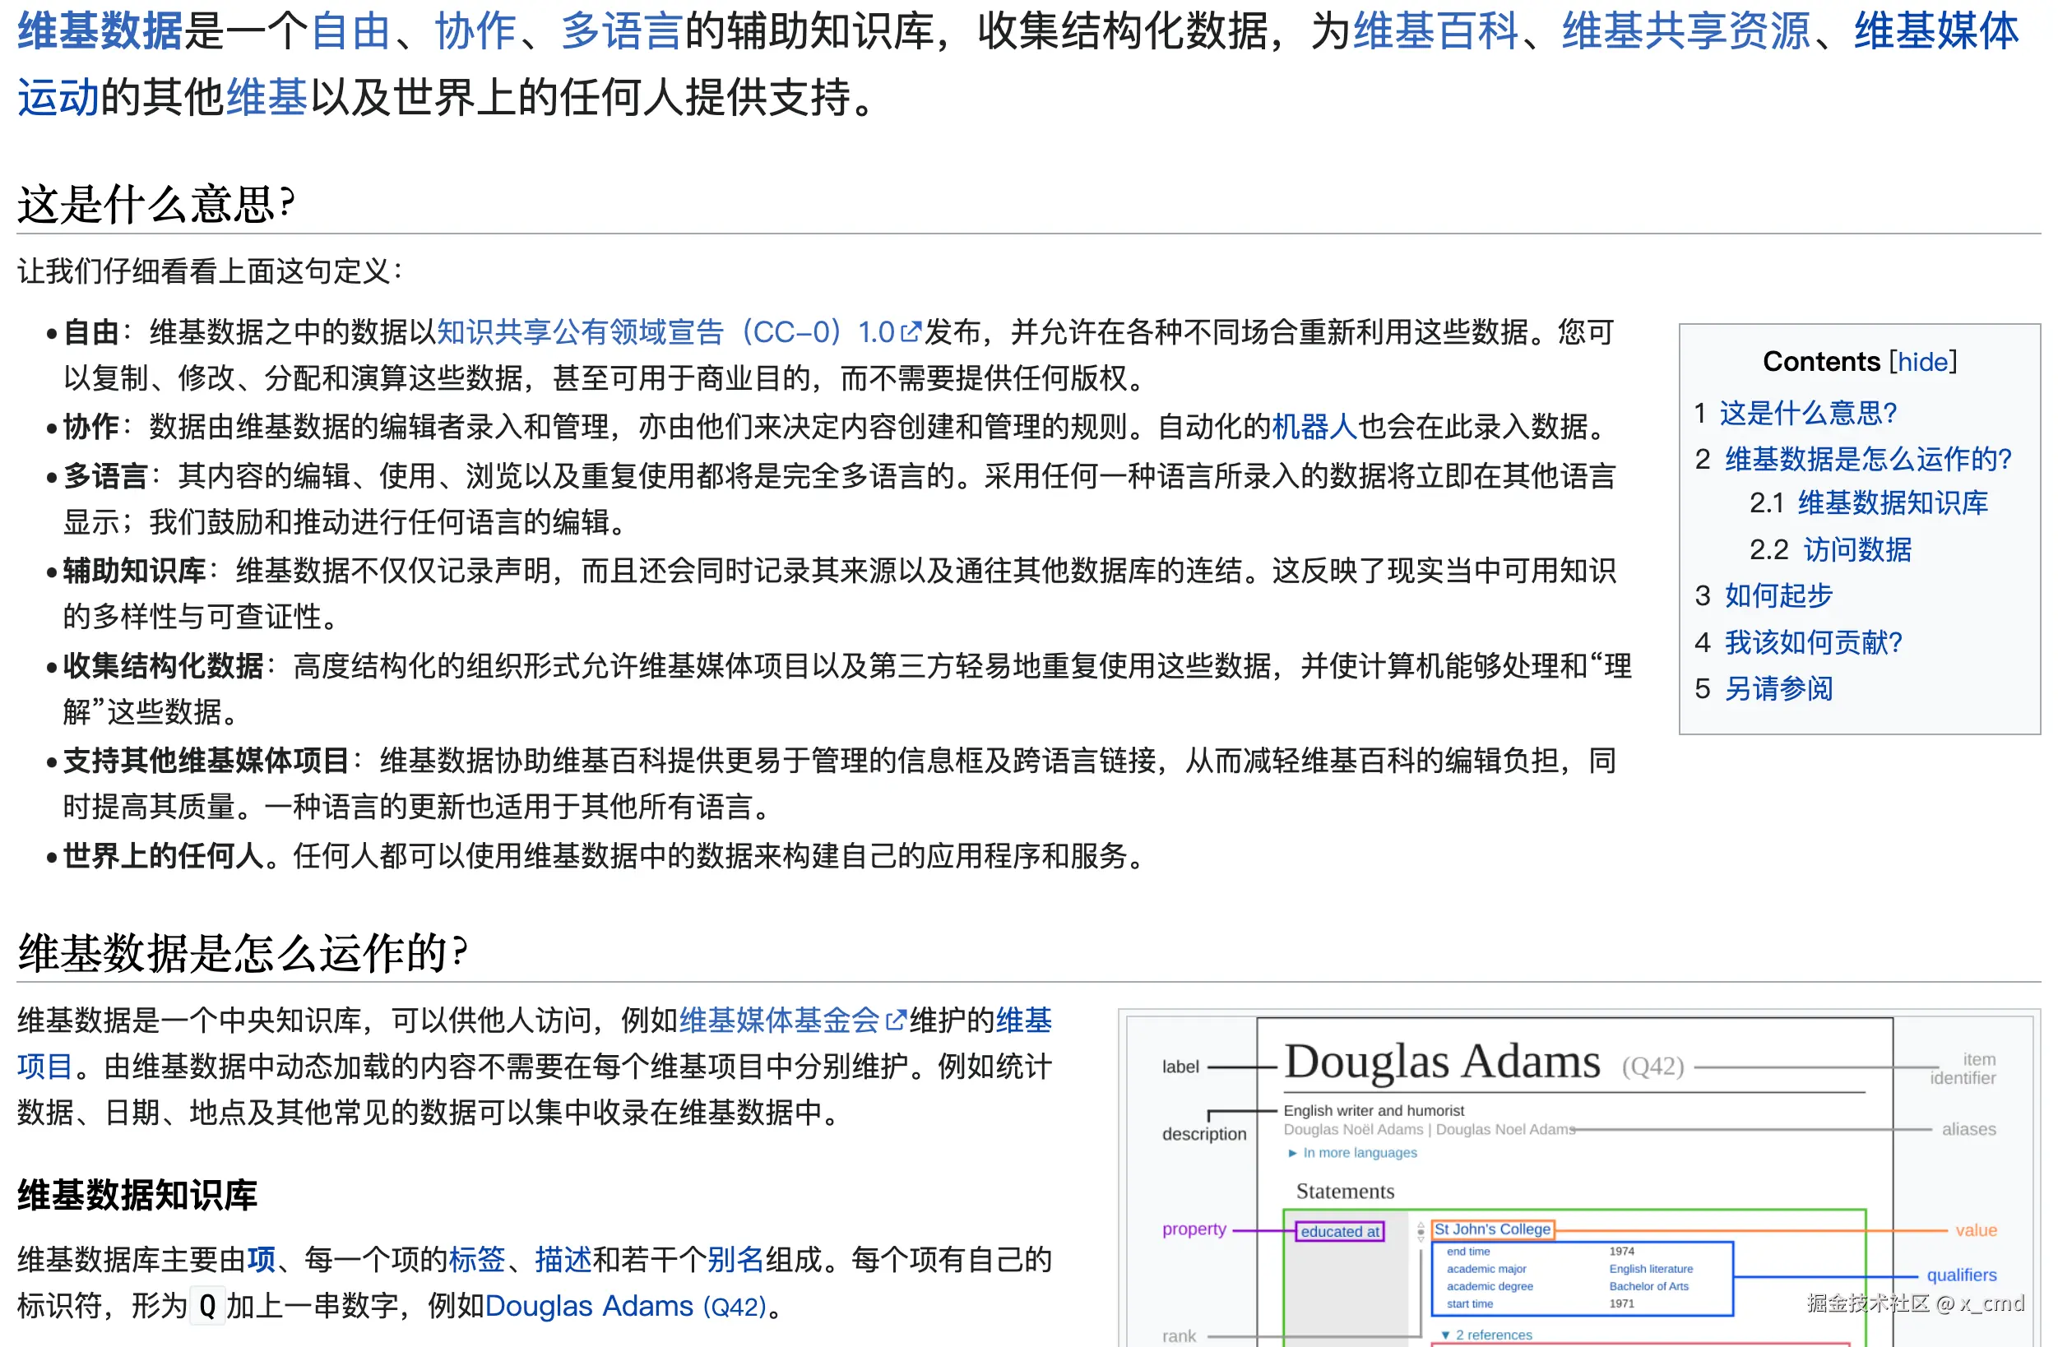Open the Douglas Adams (Q42) link
This screenshot has height=1347, width=2058.
pos(626,1307)
